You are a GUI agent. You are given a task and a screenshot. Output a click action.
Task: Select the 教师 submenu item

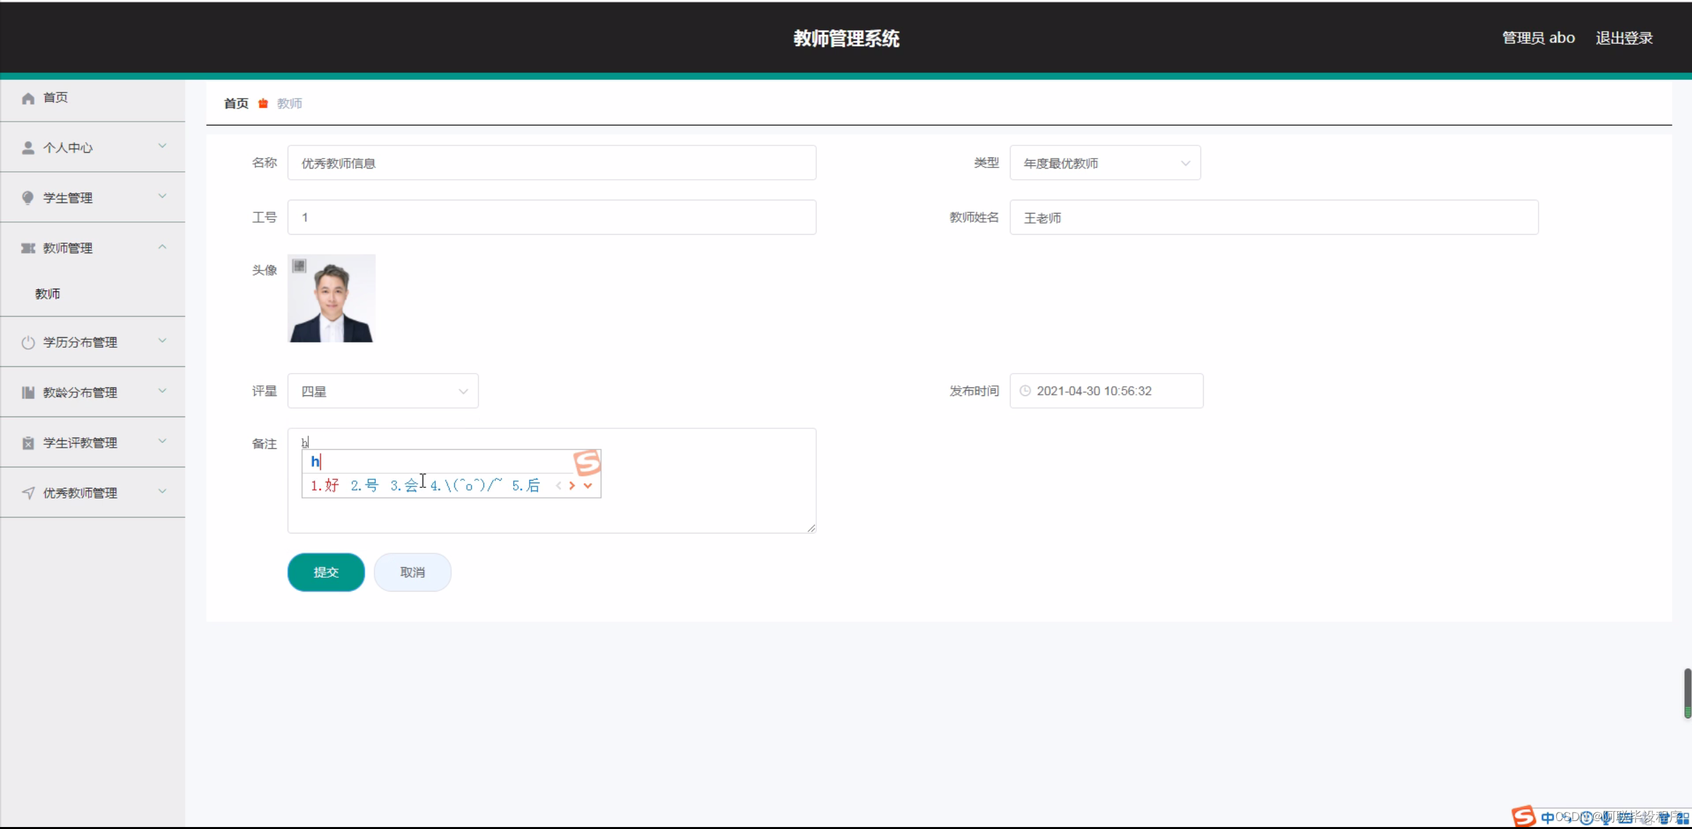click(48, 294)
